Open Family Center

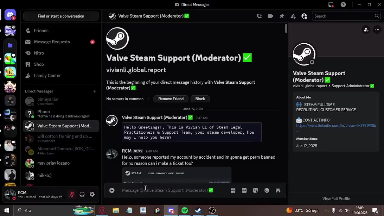point(61,76)
